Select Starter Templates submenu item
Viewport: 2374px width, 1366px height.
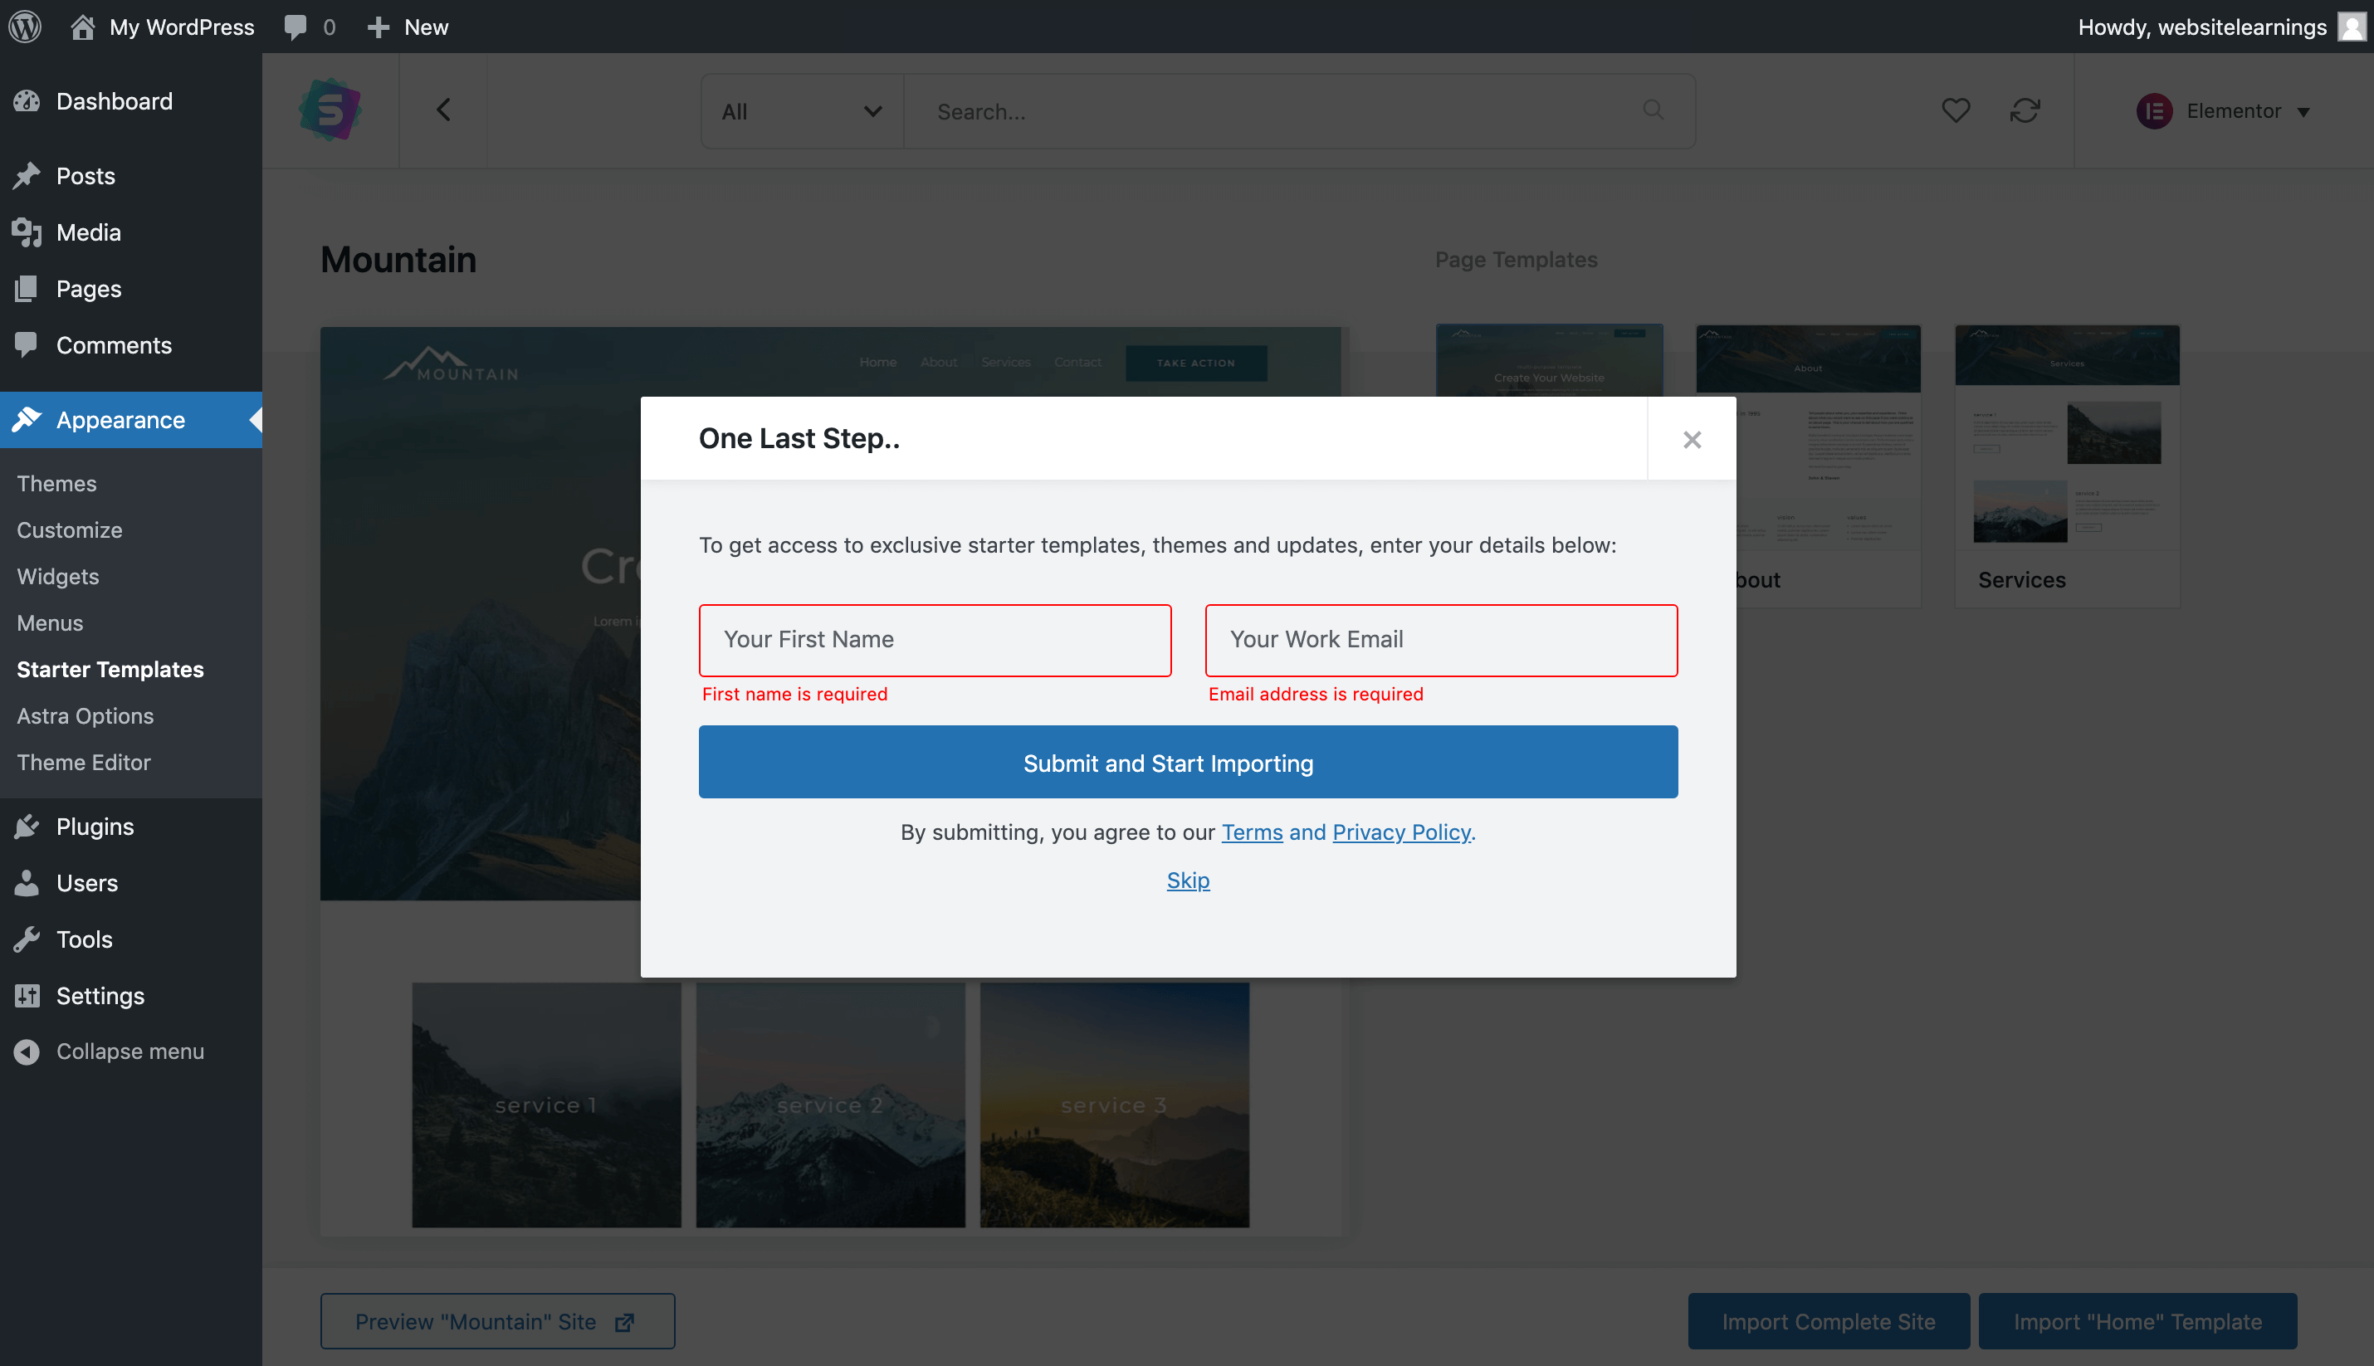(110, 669)
